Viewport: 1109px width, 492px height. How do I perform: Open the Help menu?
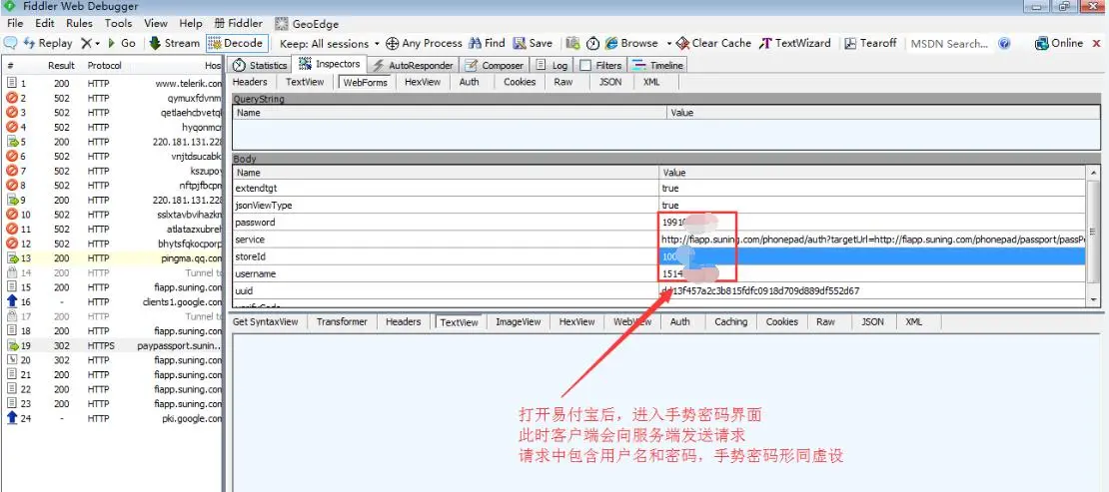[x=190, y=23]
